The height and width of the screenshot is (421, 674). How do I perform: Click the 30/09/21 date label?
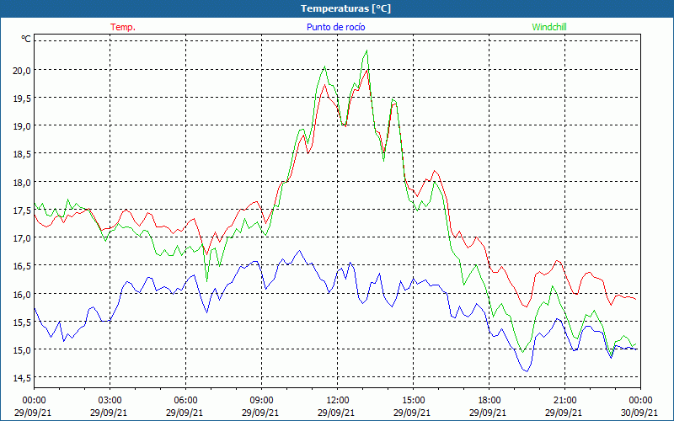coord(640,413)
